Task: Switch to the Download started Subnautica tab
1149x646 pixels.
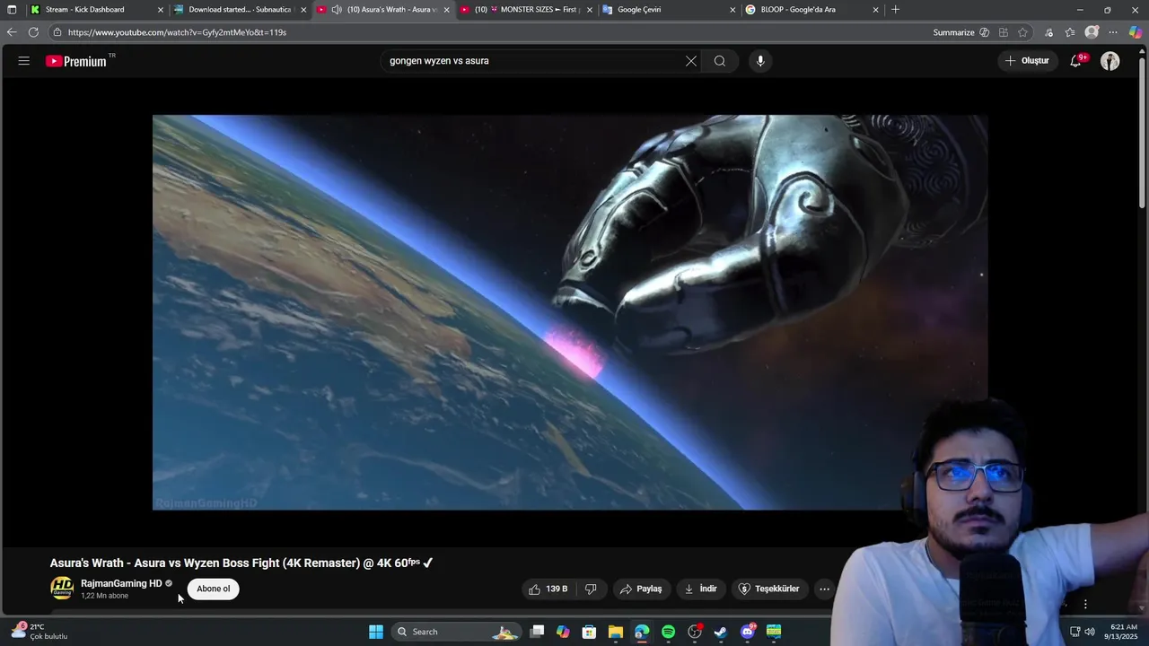Action: click(240, 10)
